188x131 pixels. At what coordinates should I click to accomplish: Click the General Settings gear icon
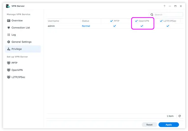pos(9,42)
